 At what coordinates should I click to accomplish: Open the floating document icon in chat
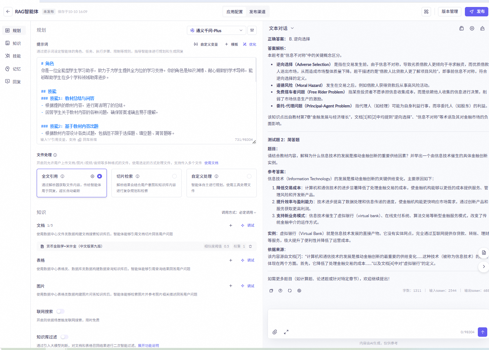point(484,252)
